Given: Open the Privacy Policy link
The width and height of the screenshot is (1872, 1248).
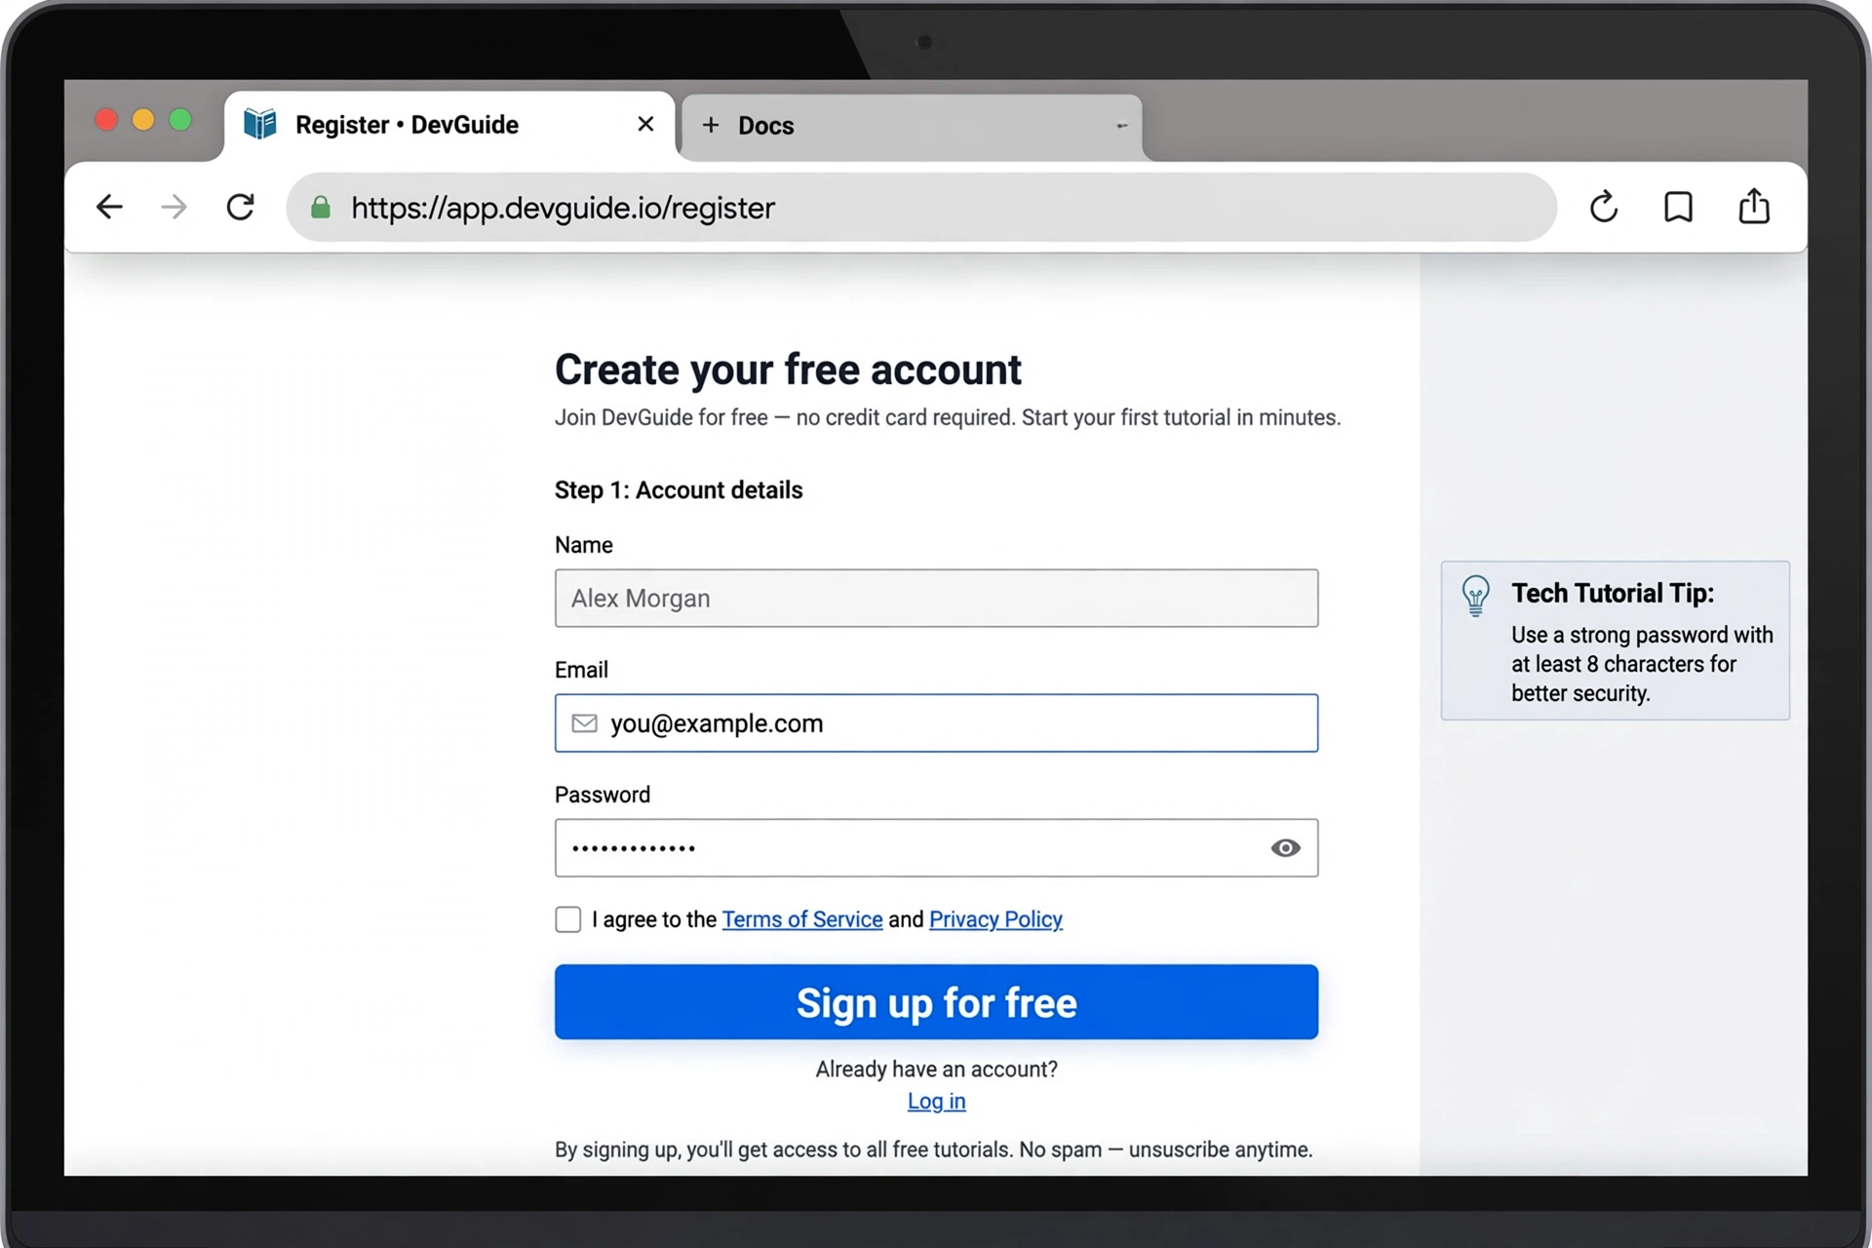Looking at the screenshot, I should (x=995, y=919).
